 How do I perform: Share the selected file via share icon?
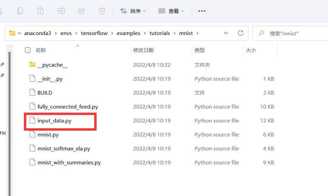pos(82,11)
